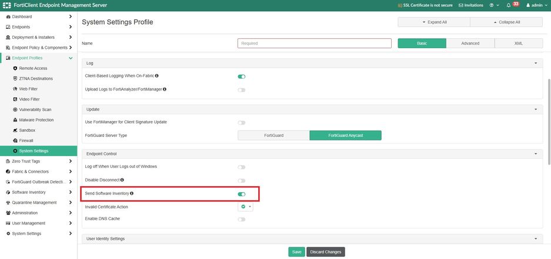Viewport: 551px width, 259px height.
Task: Switch to the XML tab
Action: click(518, 43)
